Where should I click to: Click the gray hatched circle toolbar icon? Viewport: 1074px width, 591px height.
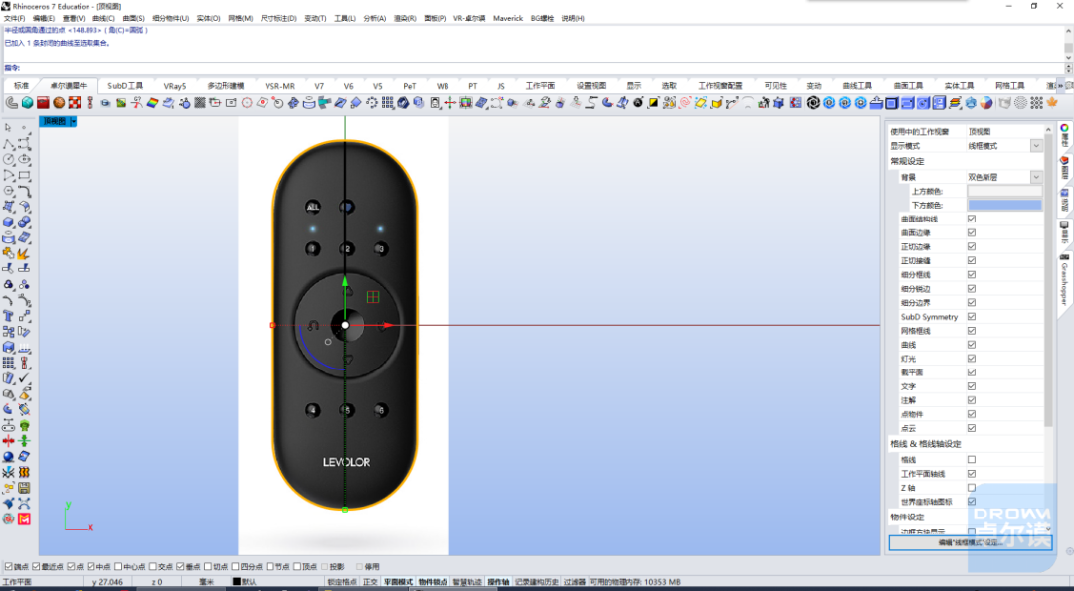click(1021, 103)
